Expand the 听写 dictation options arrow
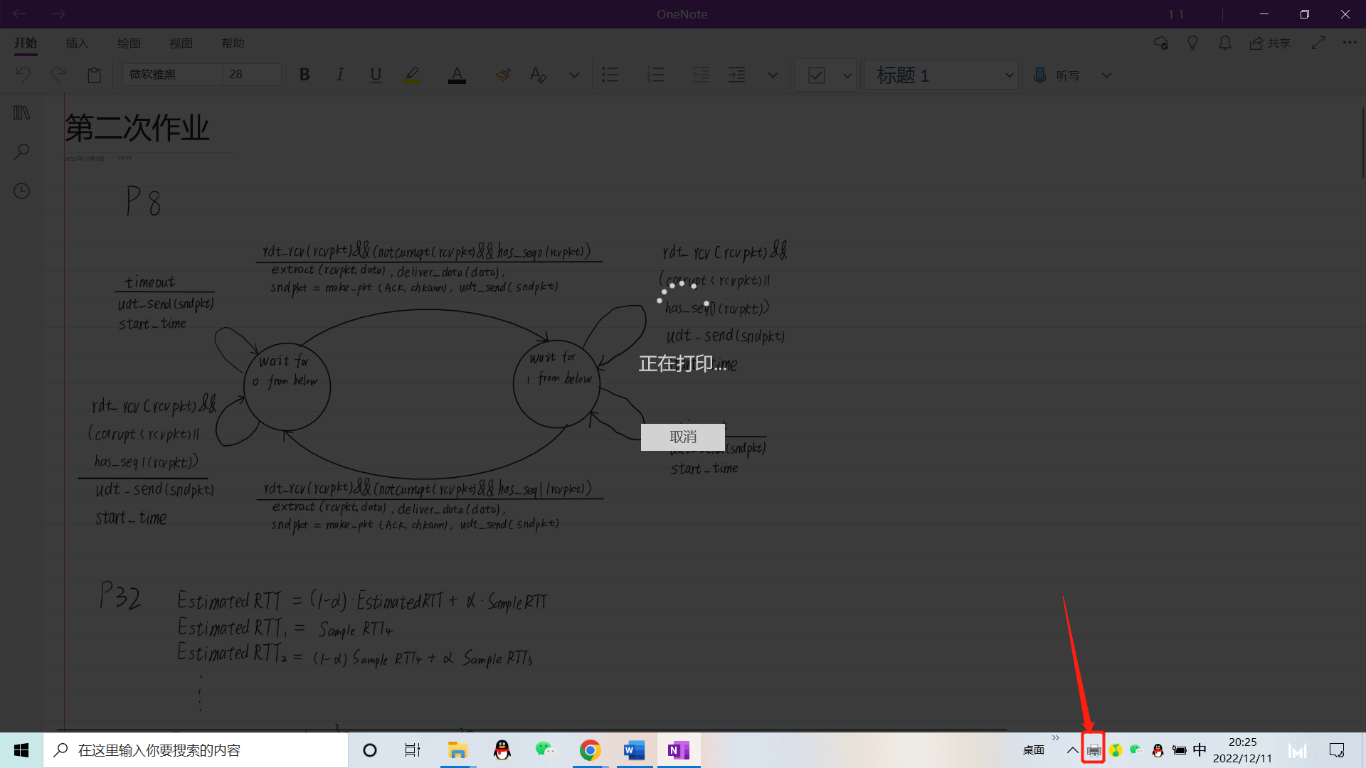The width and height of the screenshot is (1366, 768). tap(1106, 75)
